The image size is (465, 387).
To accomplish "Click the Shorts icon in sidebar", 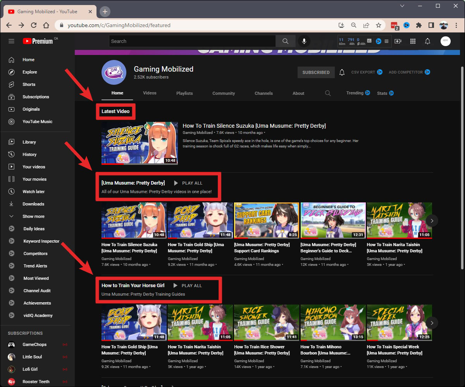I will 12,84.
